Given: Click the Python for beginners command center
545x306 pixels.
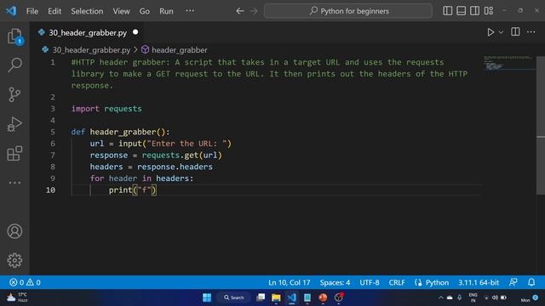Looking at the screenshot, I should (348, 11).
